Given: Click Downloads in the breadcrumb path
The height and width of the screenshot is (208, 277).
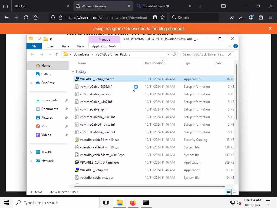Looking at the screenshot, I should coord(81,54).
